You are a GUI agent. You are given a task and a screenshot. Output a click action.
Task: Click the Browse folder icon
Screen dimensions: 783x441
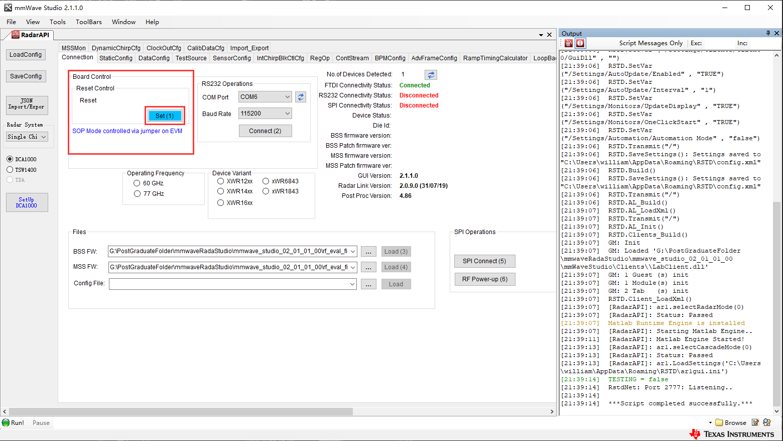[719, 422]
